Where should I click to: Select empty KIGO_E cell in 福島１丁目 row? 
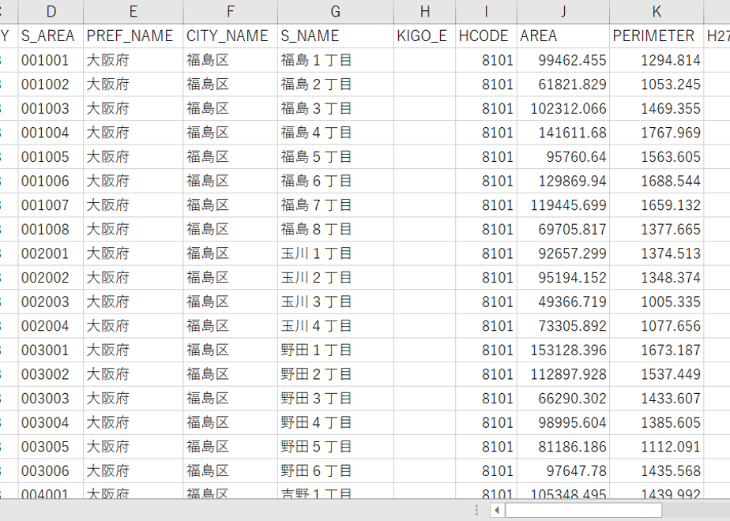424,60
